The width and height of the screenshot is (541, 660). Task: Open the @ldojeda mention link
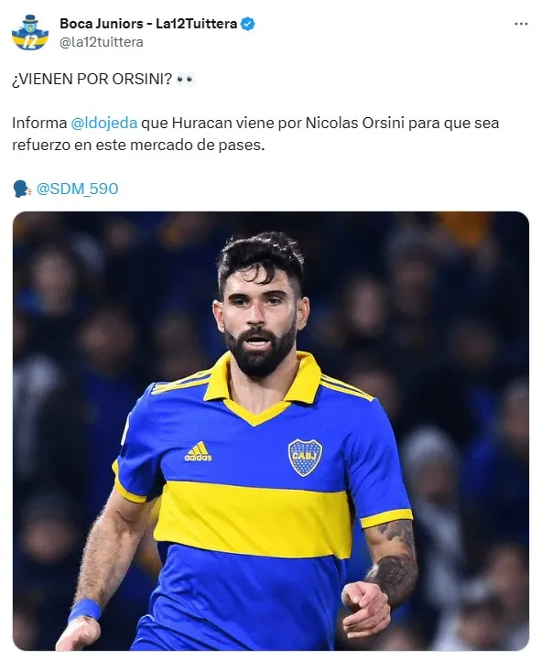tap(104, 123)
